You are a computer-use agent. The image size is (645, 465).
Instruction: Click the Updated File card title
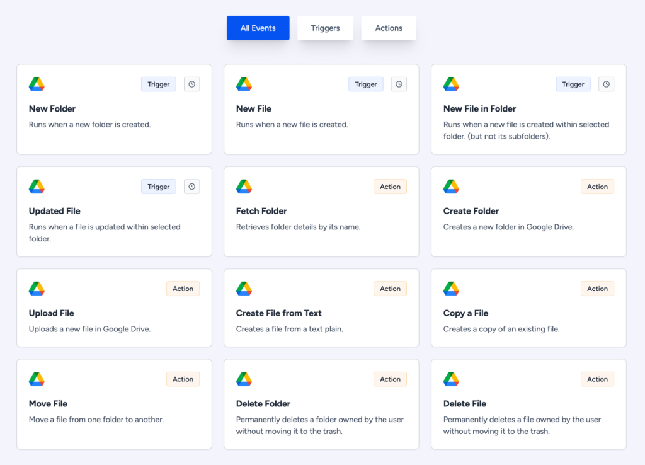point(54,210)
